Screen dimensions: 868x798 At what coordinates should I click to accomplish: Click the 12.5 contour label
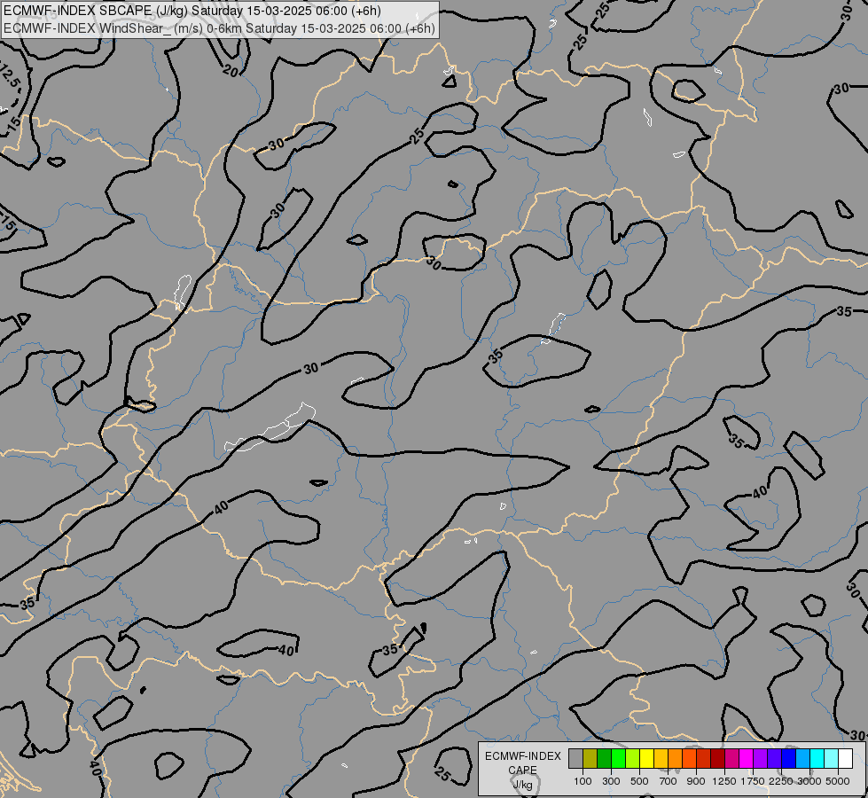point(10,75)
